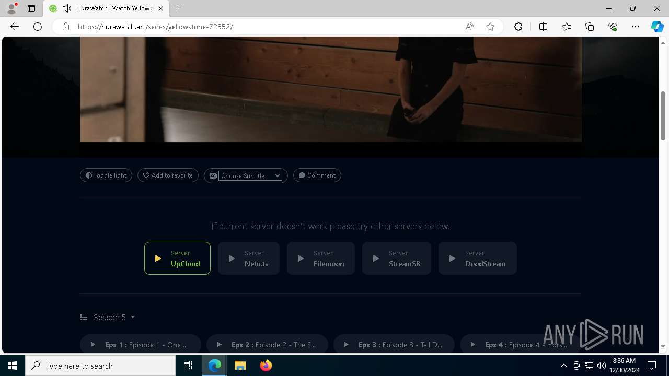This screenshot has height=376, width=669.
Task: Show hidden system tray icons
Action: click(x=563, y=366)
